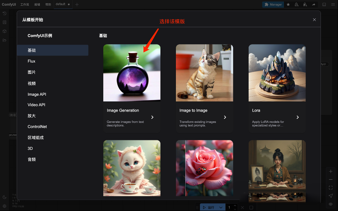This screenshot has width=338, height=211.
Task: Add new workflow tab with plus icon
Action: pyautogui.click(x=77, y=4)
